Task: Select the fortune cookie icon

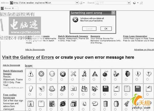Action: [95, 104]
